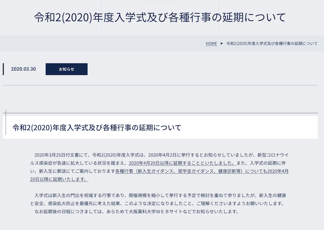Click underlined 20日以降に延期いたします text
The height and width of the screenshot is (230, 324).
pyautogui.click(x=59, y=179)
